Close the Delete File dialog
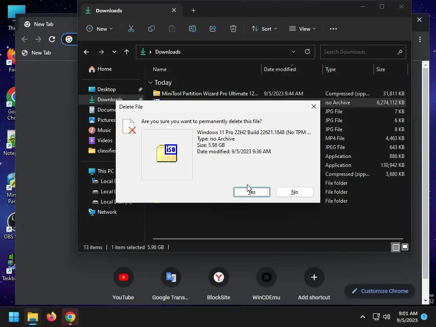 [314, 106]
